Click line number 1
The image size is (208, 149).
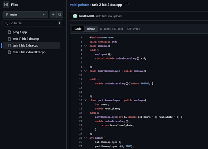[81, 37]
